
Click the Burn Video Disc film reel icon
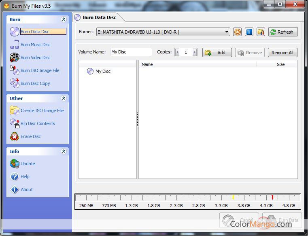(15, 57)
